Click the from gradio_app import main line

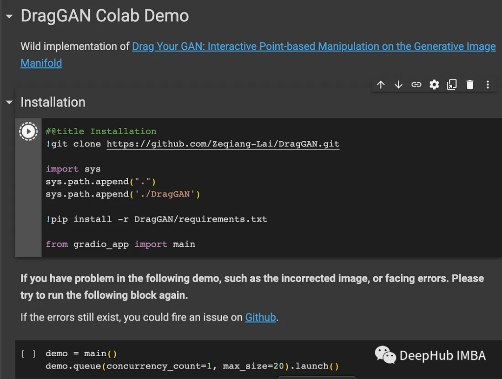[x=120, y=244]
